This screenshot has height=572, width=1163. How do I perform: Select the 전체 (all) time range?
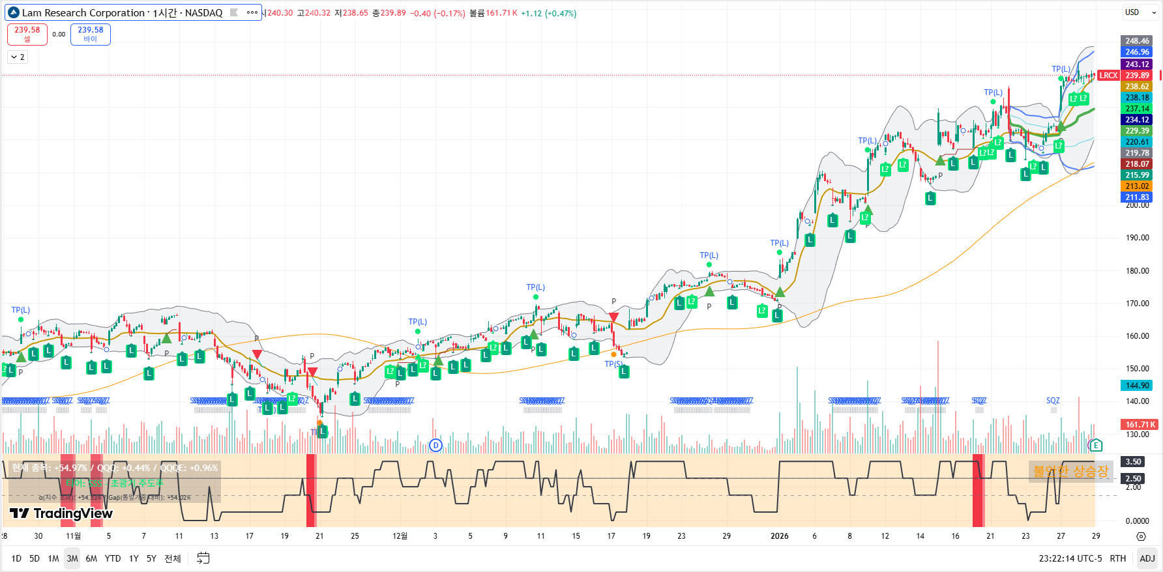pos(173,558)
